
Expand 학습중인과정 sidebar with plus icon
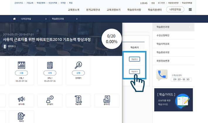pos(190,27)
